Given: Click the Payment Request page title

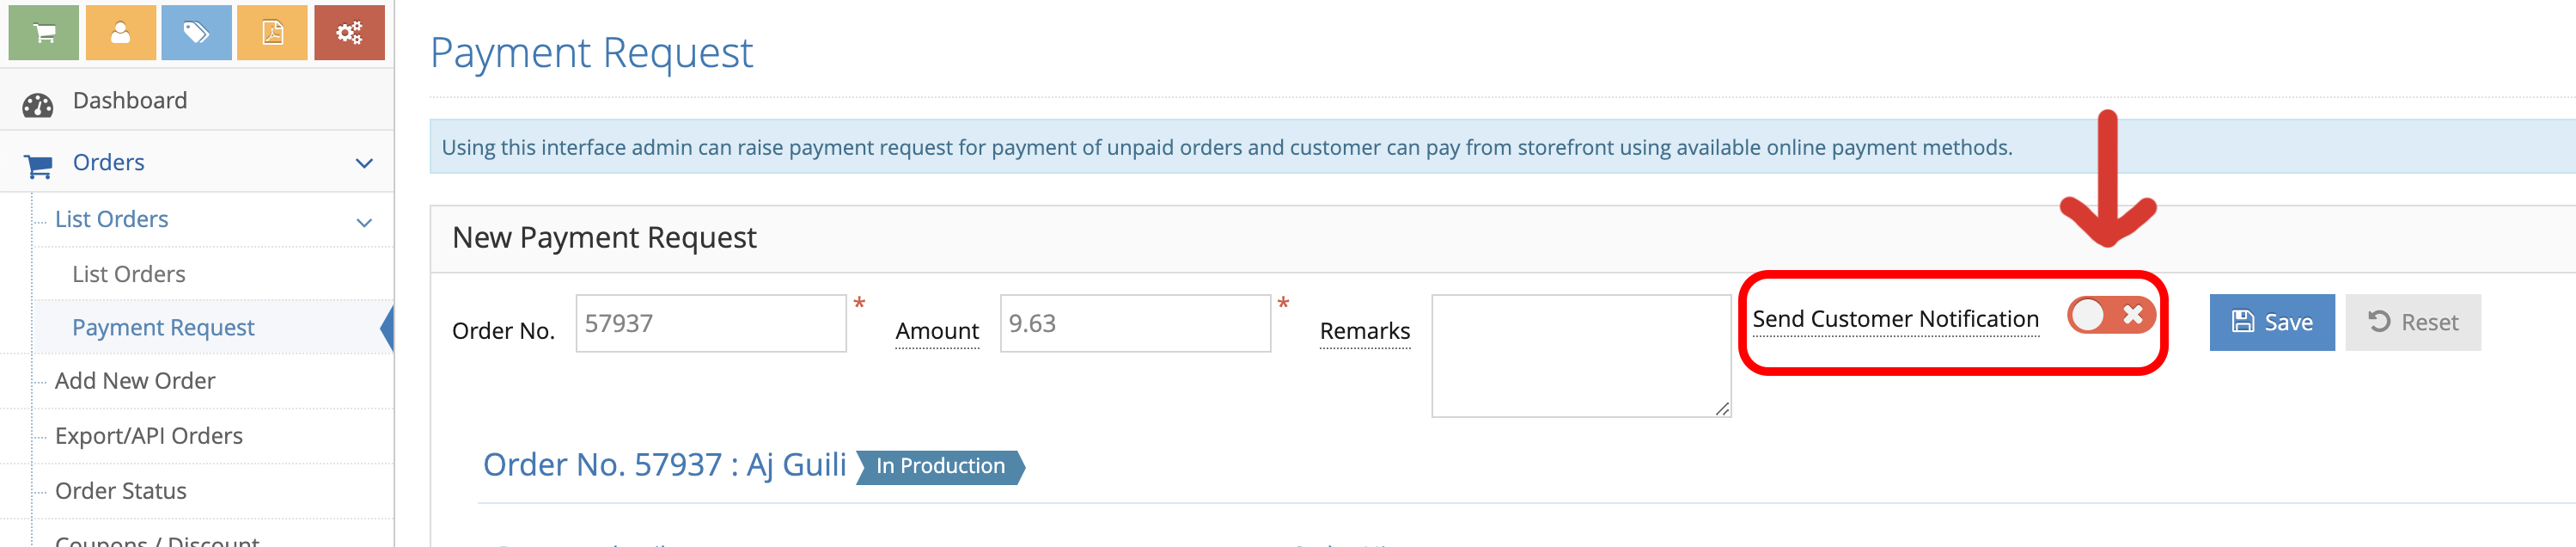Looking at the screenshot, I should (591, 52).
